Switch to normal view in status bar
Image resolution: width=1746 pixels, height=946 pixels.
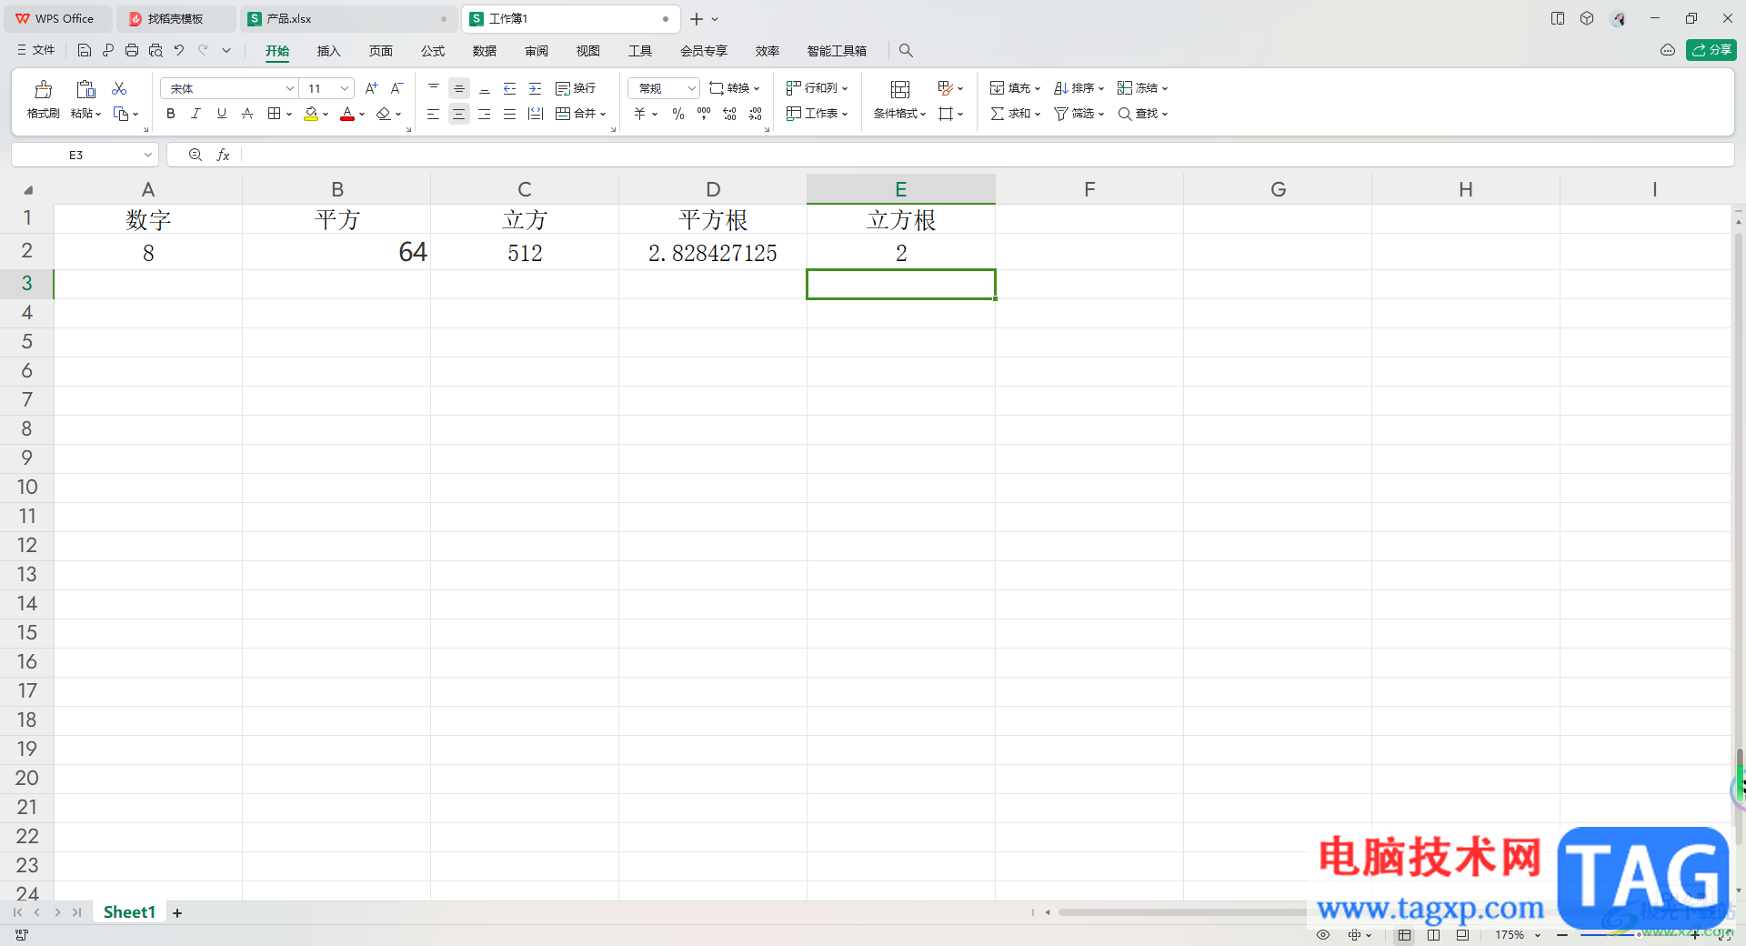(1405, 935)
